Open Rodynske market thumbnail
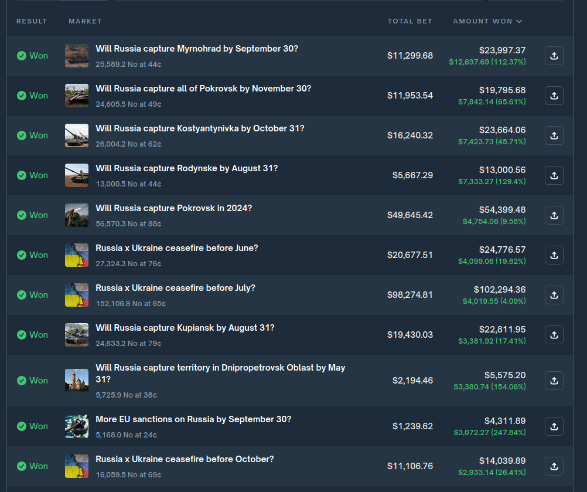The height and width of the screenshot is (492, 587). (77, 175)
